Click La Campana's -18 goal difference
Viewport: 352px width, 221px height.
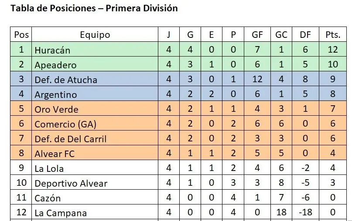pyautogui.click(x=305, y=213)
